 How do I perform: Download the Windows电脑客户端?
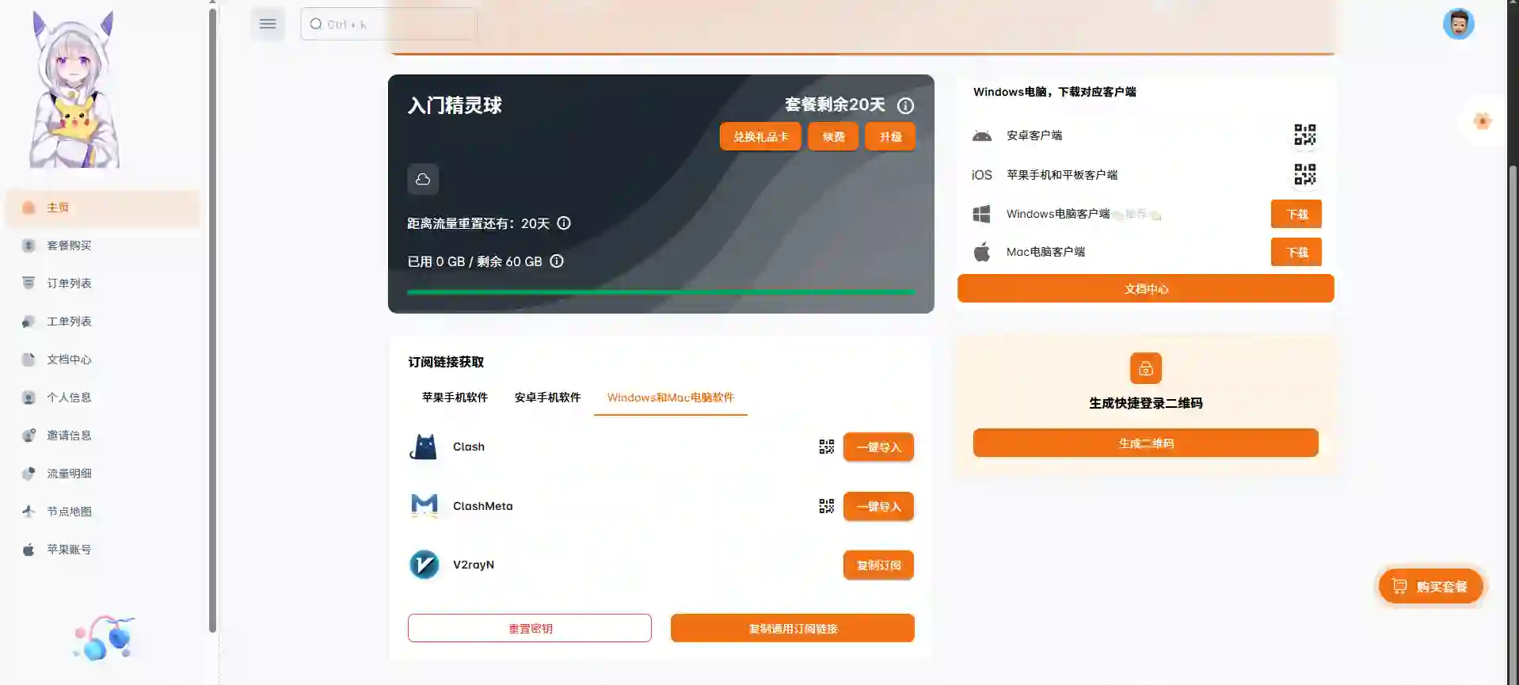pyautogui.click(x=1296, y=214)
